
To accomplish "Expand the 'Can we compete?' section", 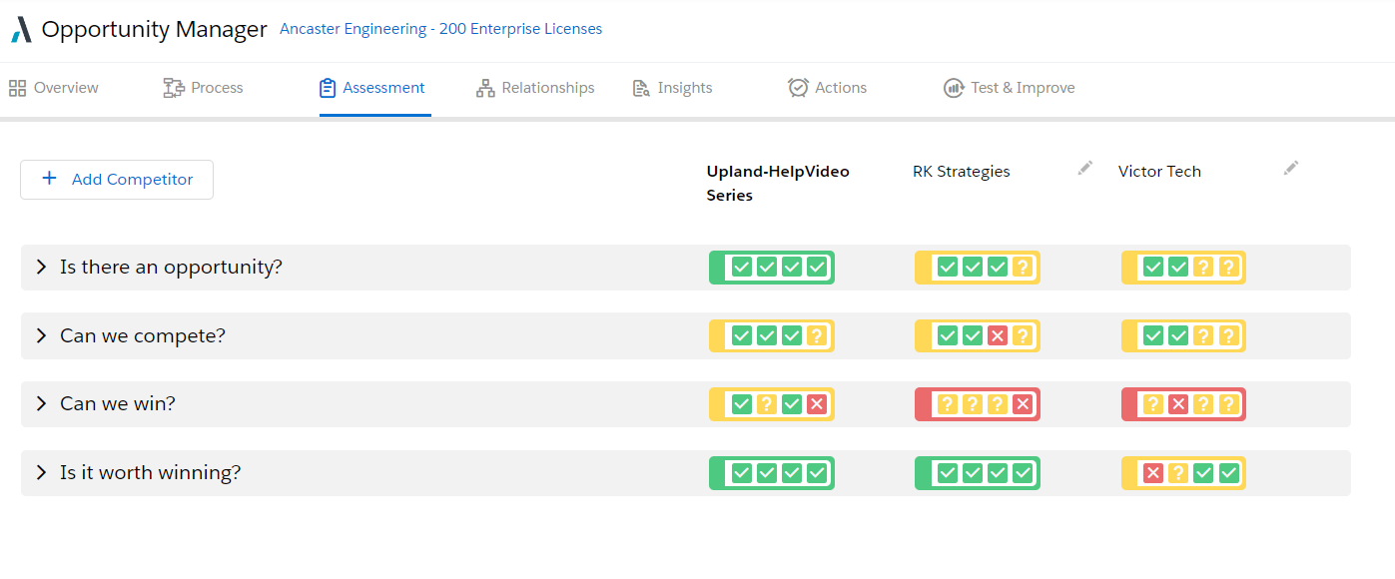I will 41,335.
